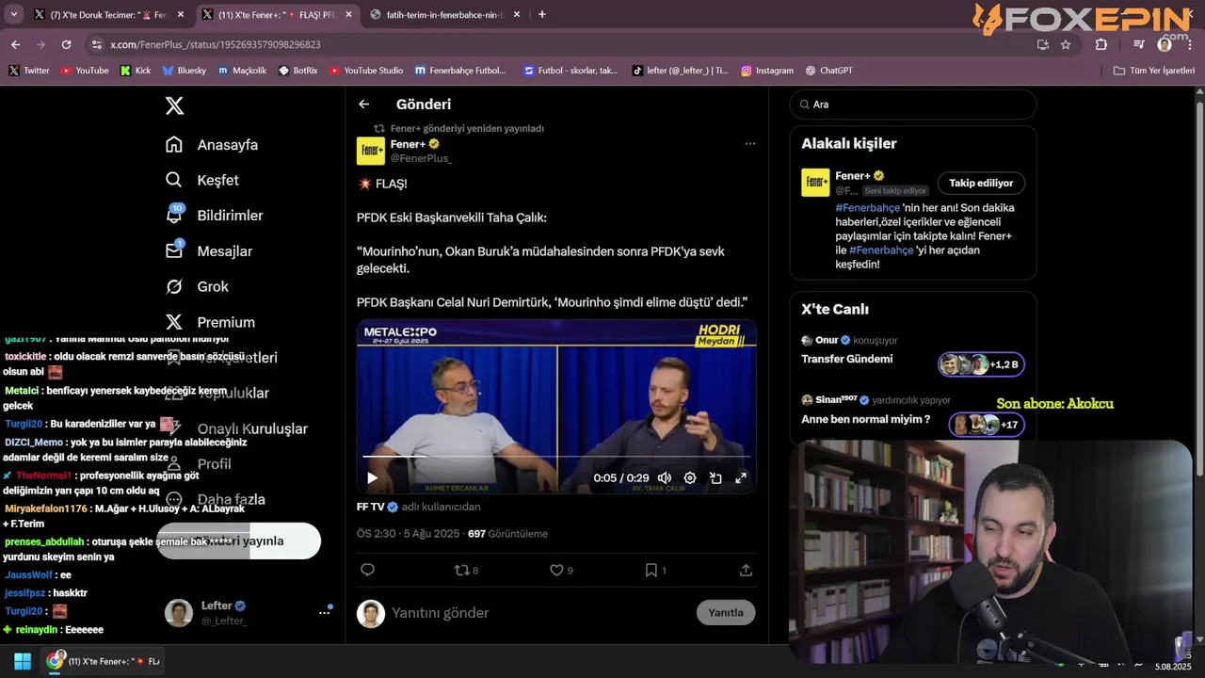This screenshot has height=678, width=1205.
Task: Mute the video volume icon
Action: 665,478
